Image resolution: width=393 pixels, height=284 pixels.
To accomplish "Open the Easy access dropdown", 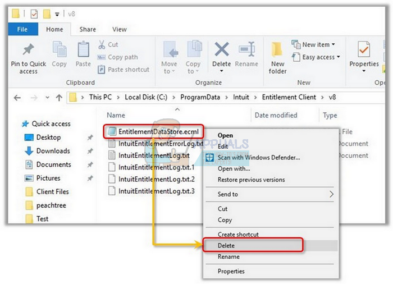I will click(316, 57).
